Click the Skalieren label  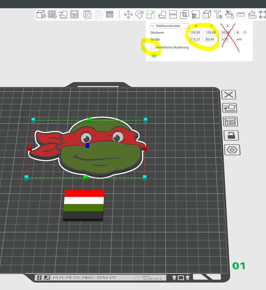tap(157, 32)
